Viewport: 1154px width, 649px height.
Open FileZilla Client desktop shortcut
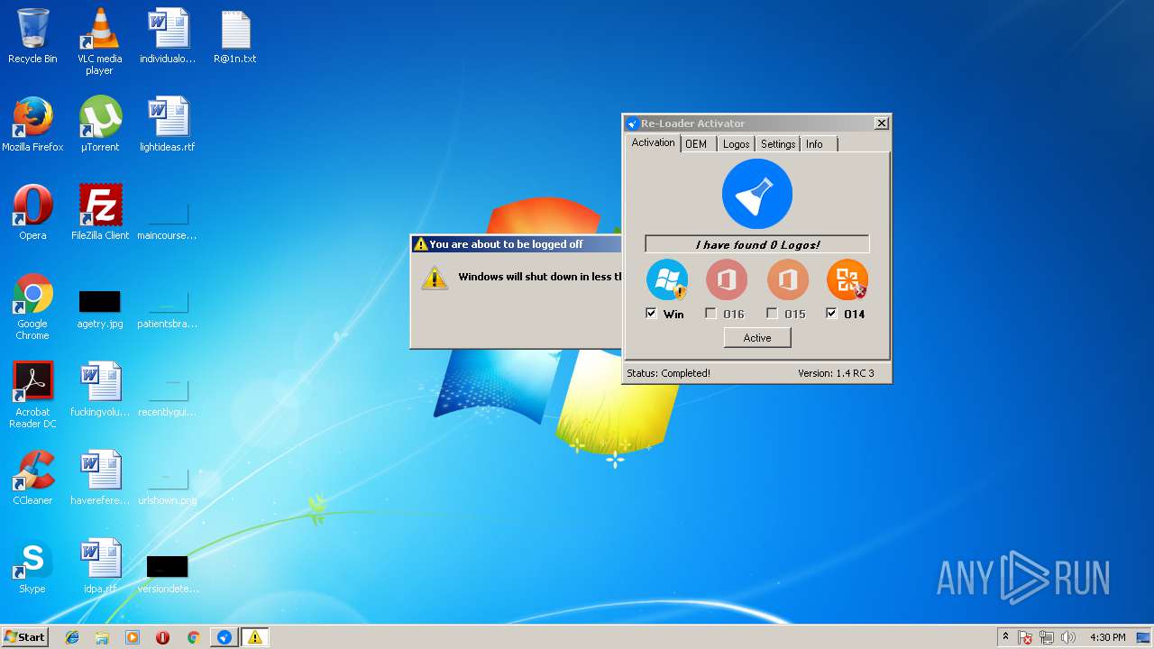click(x=100, y=213)
